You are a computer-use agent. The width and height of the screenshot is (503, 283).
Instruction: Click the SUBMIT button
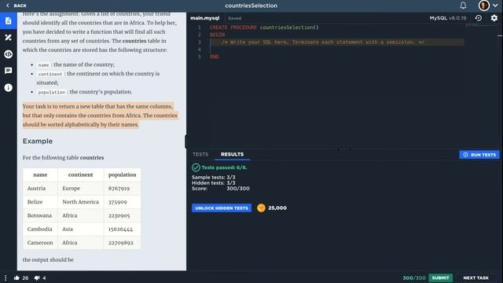440,277
